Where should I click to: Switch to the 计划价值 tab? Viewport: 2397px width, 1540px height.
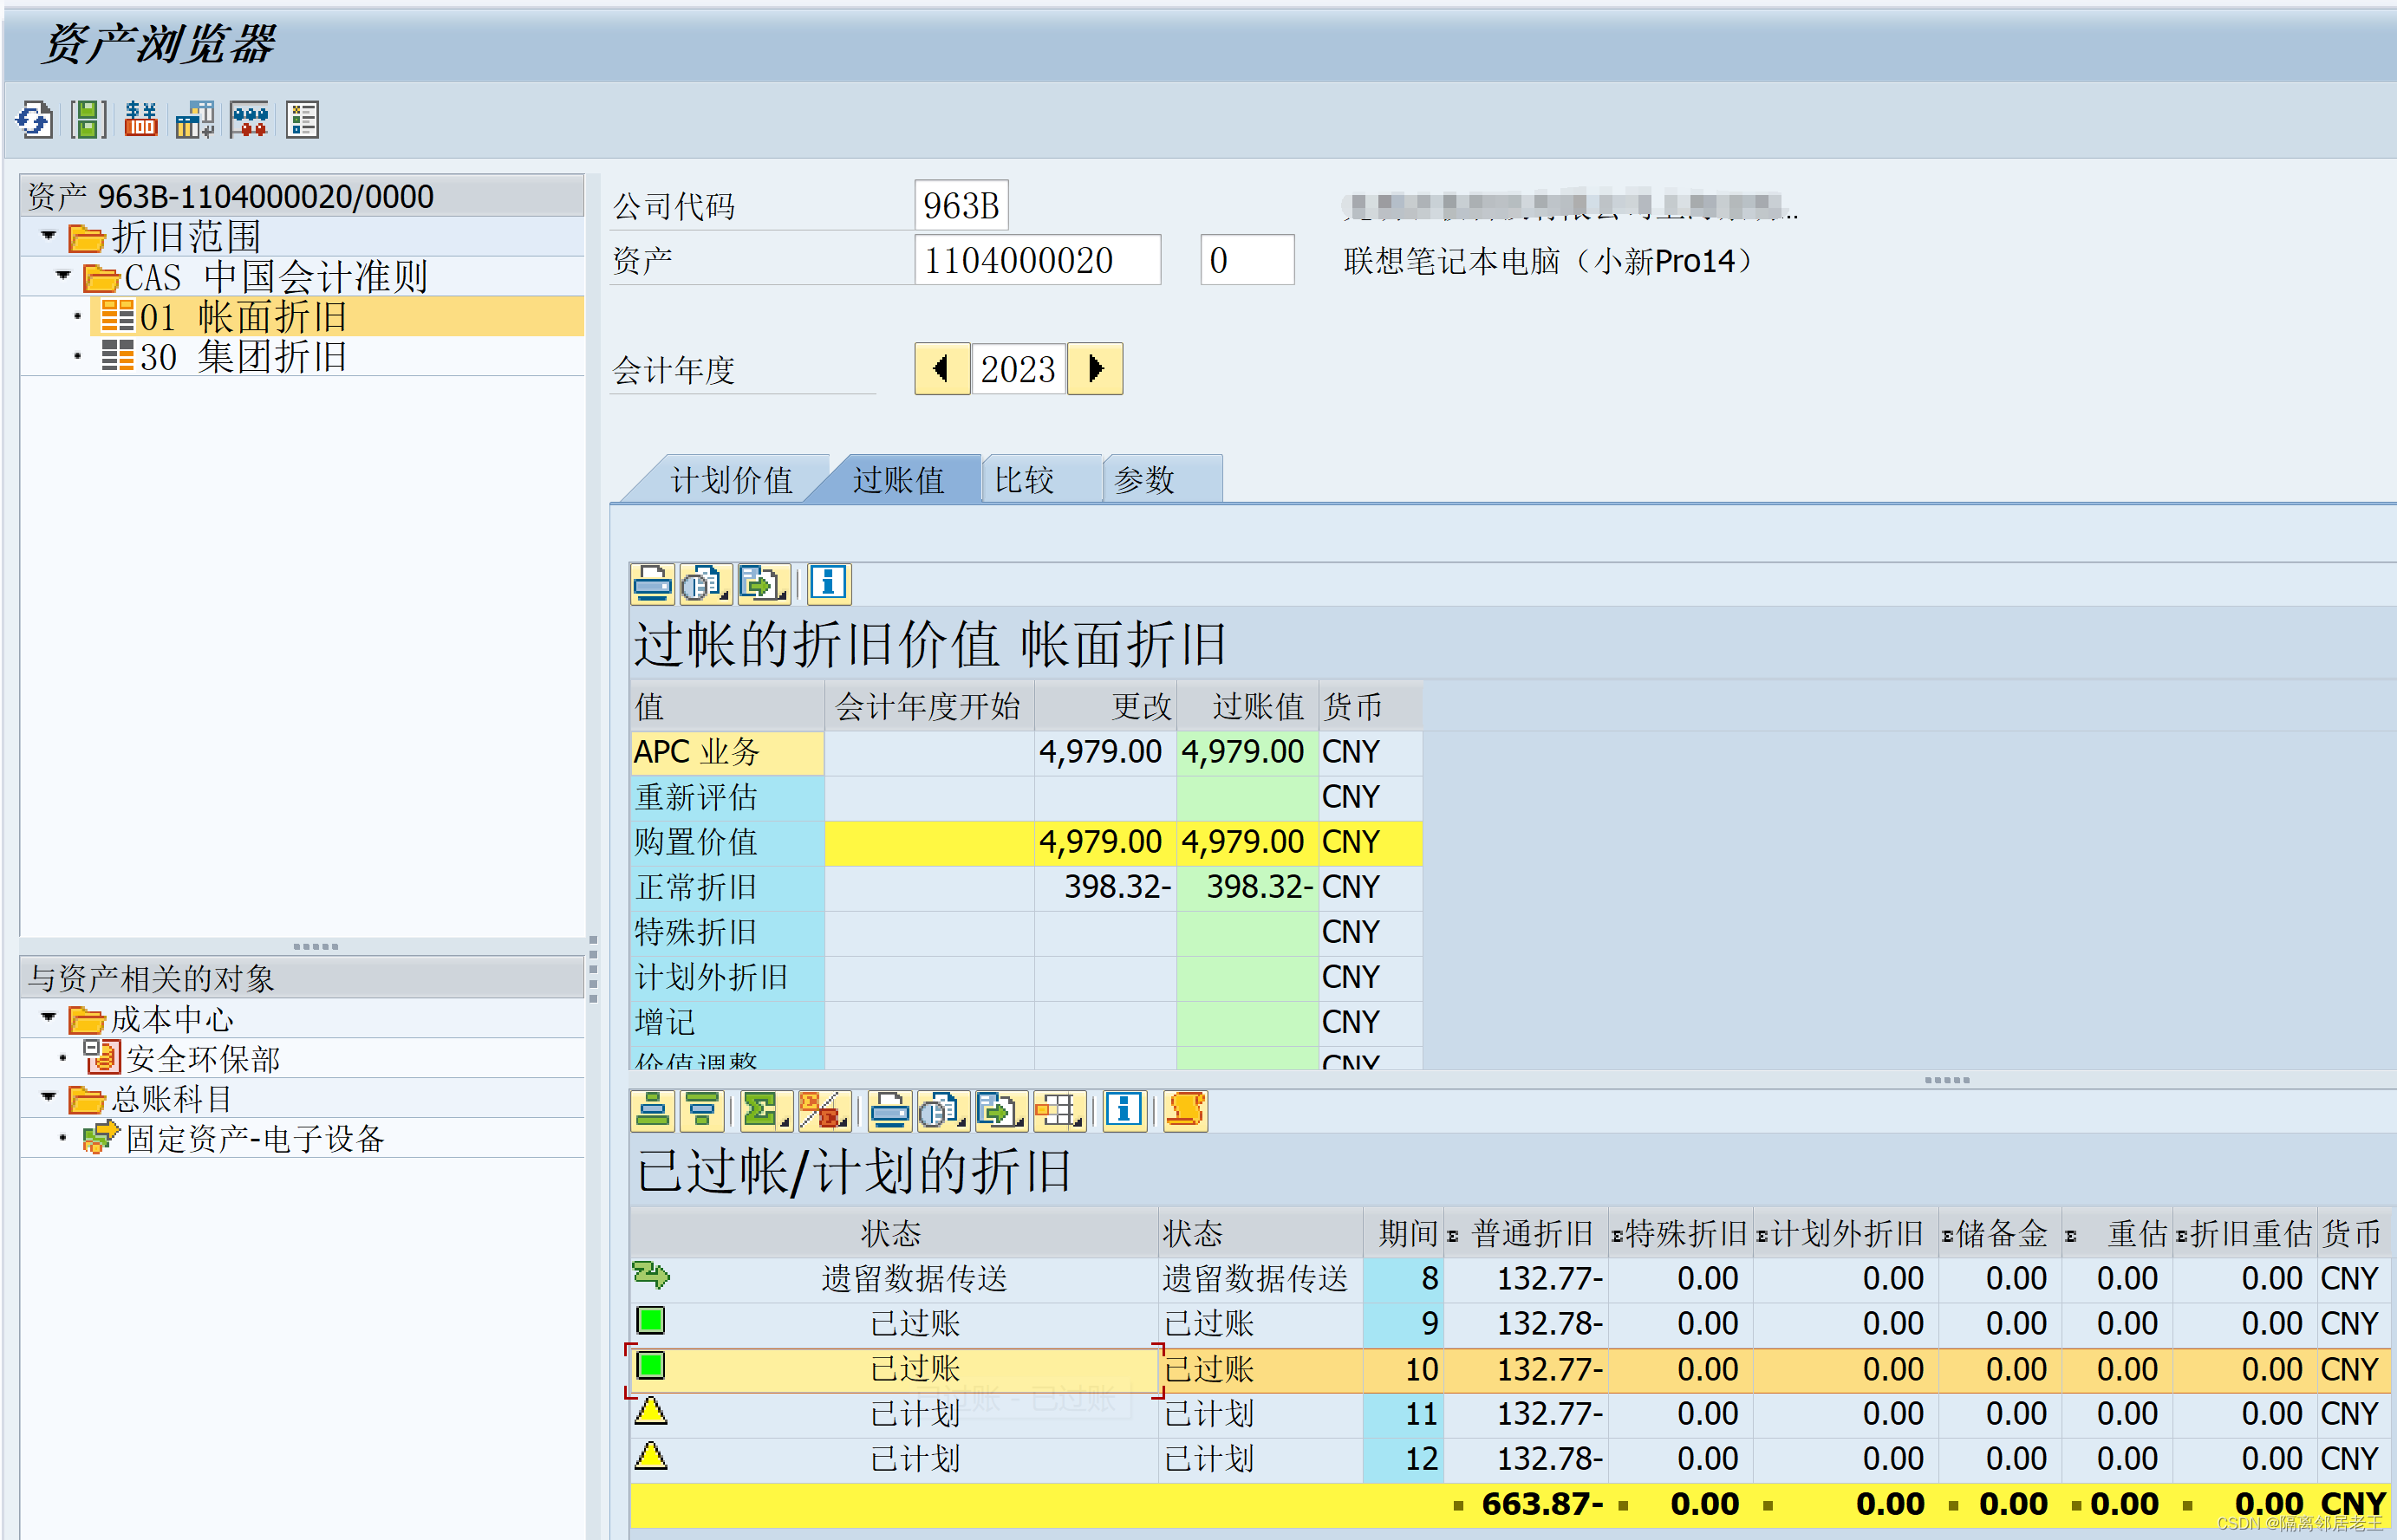[x=731, y=480]
